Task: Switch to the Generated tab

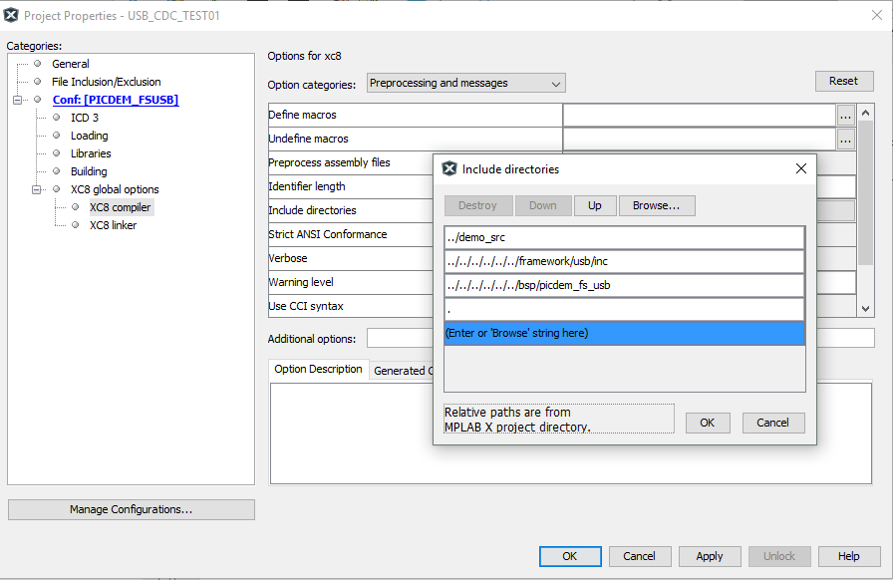Action: coord(402,371)
